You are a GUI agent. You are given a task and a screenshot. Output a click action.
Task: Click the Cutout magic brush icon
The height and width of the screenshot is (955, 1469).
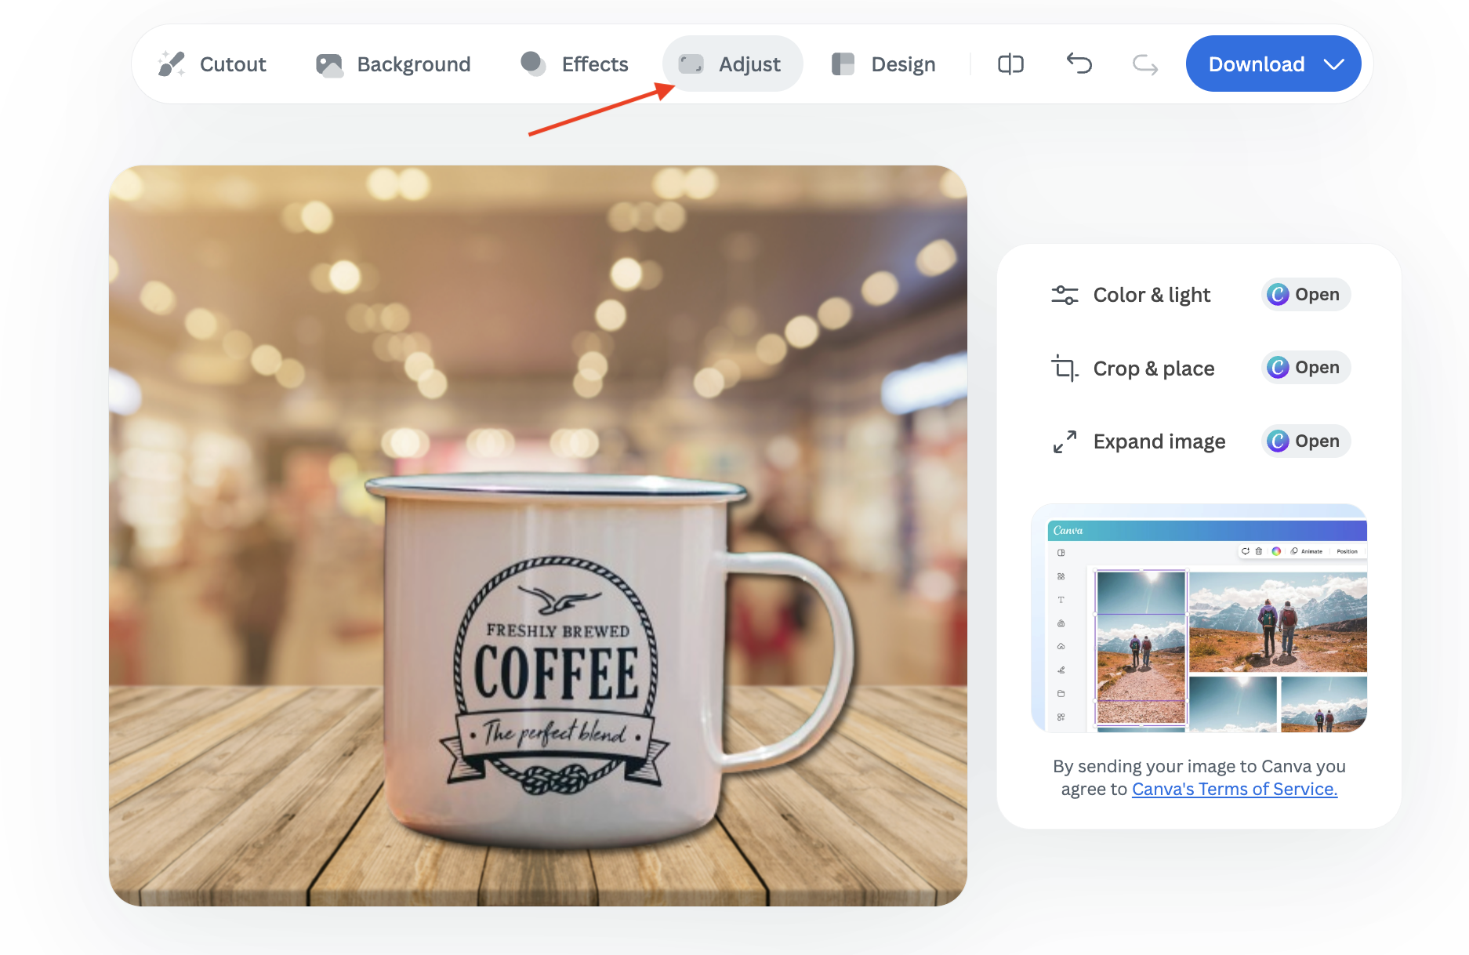171,64
